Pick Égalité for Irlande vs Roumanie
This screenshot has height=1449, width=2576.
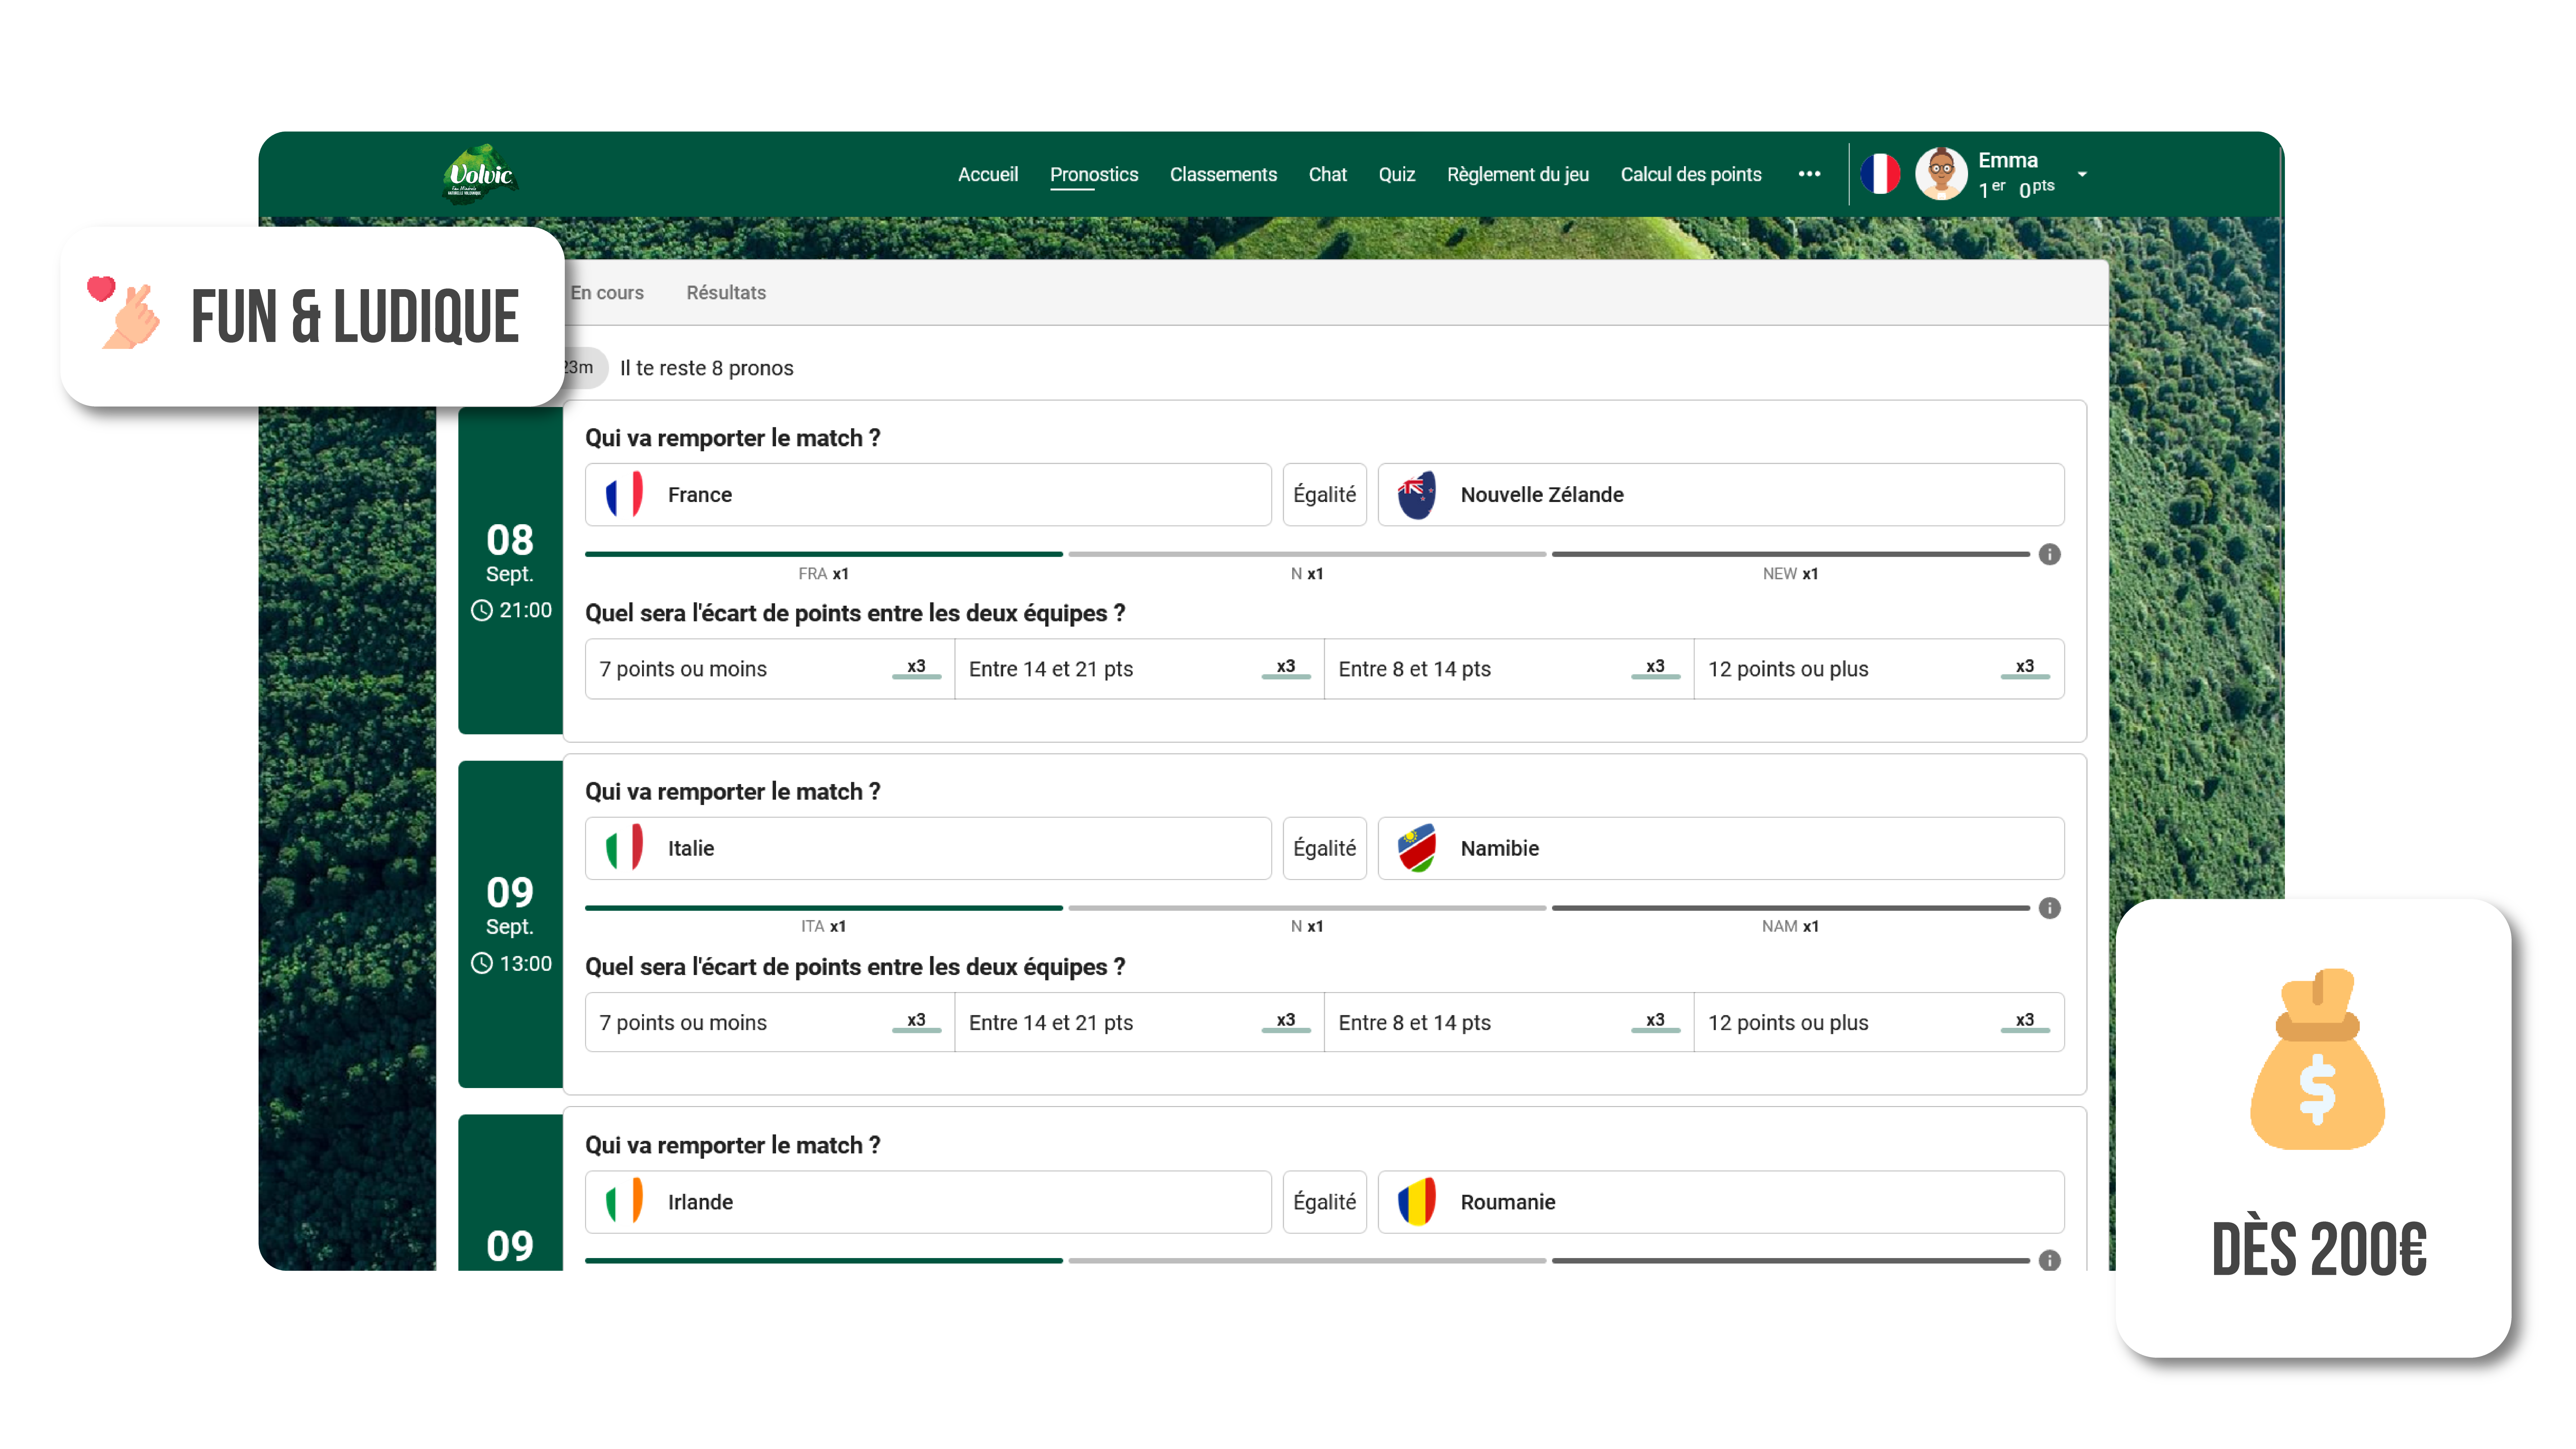tap(1325, 1202)
